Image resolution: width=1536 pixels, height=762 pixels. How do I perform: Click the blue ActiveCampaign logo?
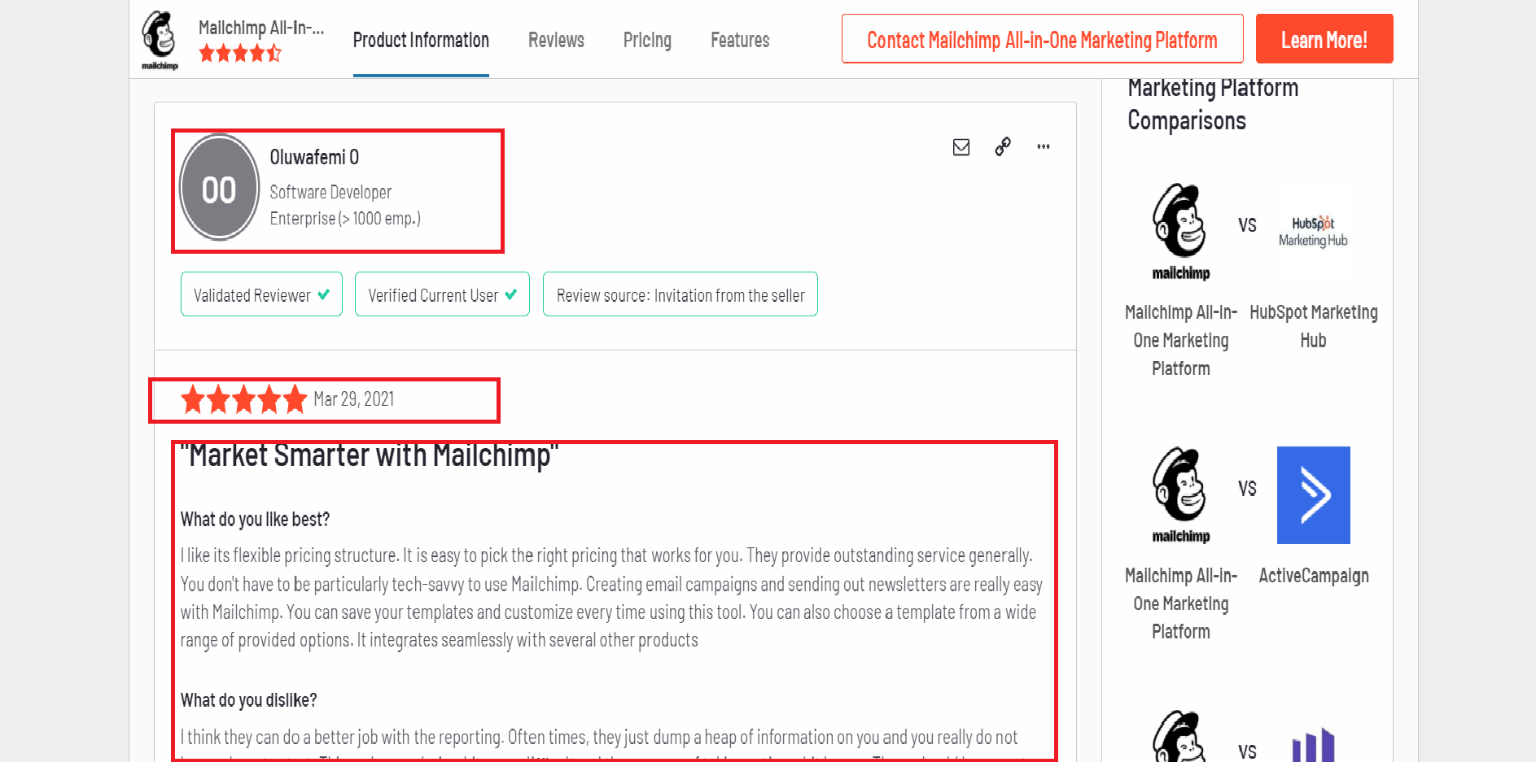pos(1313,495)
